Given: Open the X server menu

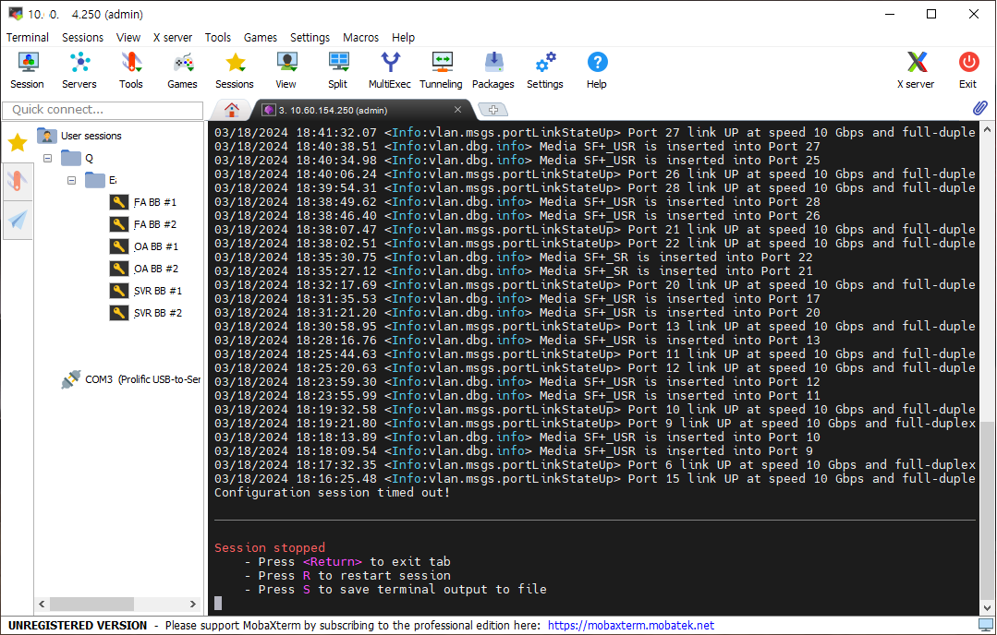Looking at the screenshot, I should click(172, 38).
